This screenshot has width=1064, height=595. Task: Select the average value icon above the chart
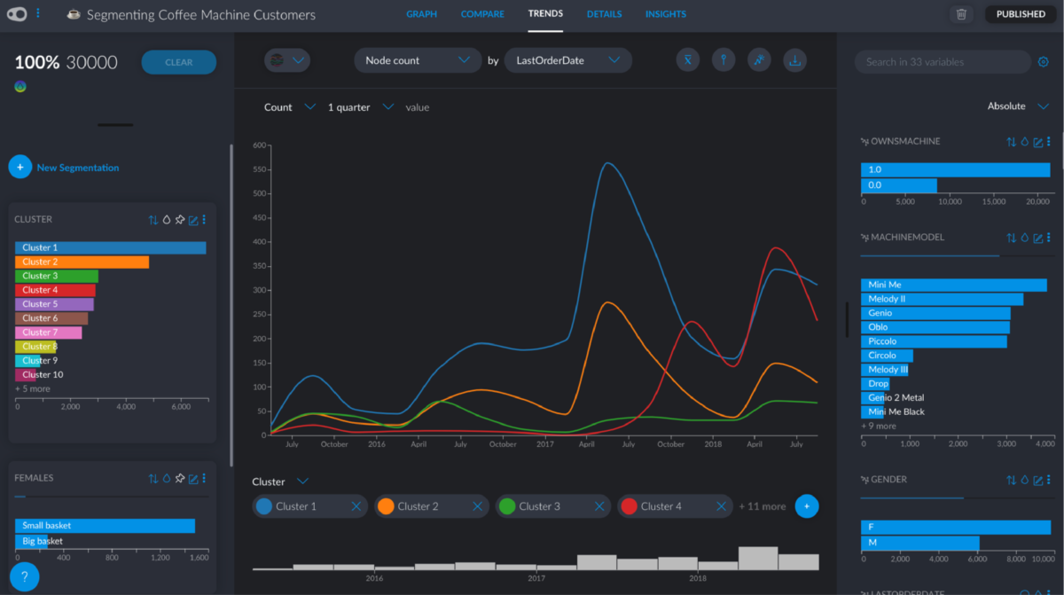click(x=688, y=59)
